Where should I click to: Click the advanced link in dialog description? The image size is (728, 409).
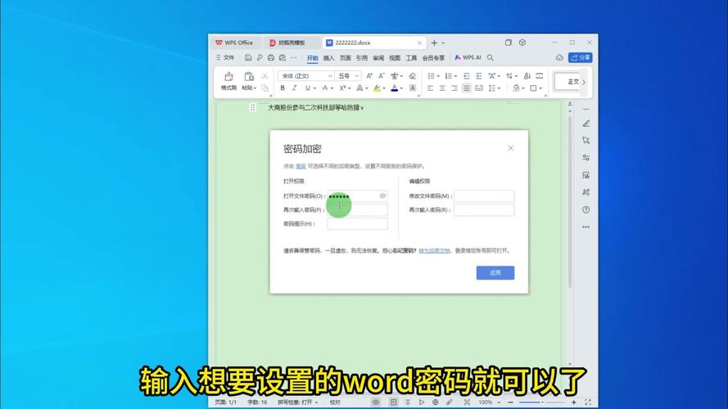[x=301, y=166]
